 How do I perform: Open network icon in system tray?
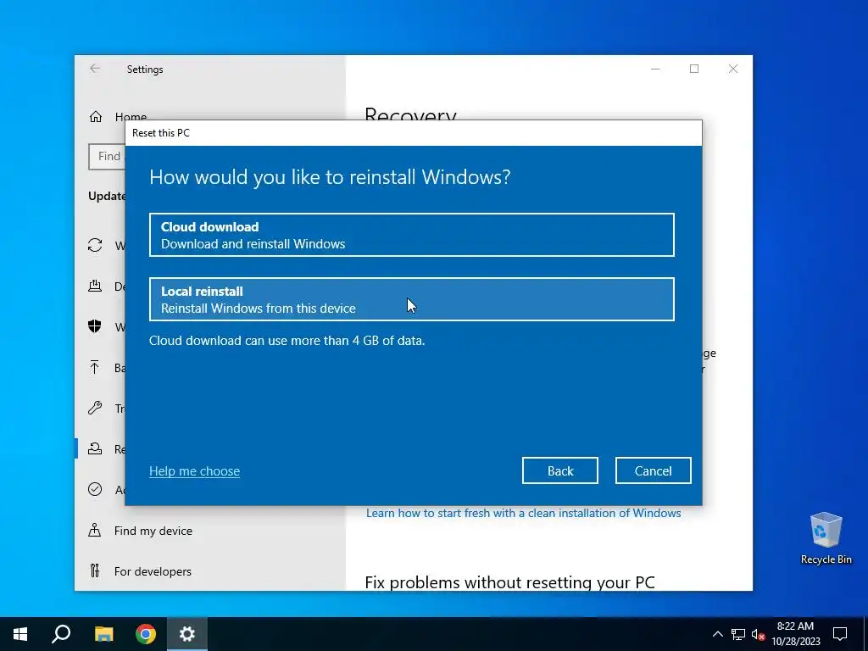click(x=738, y=634)
